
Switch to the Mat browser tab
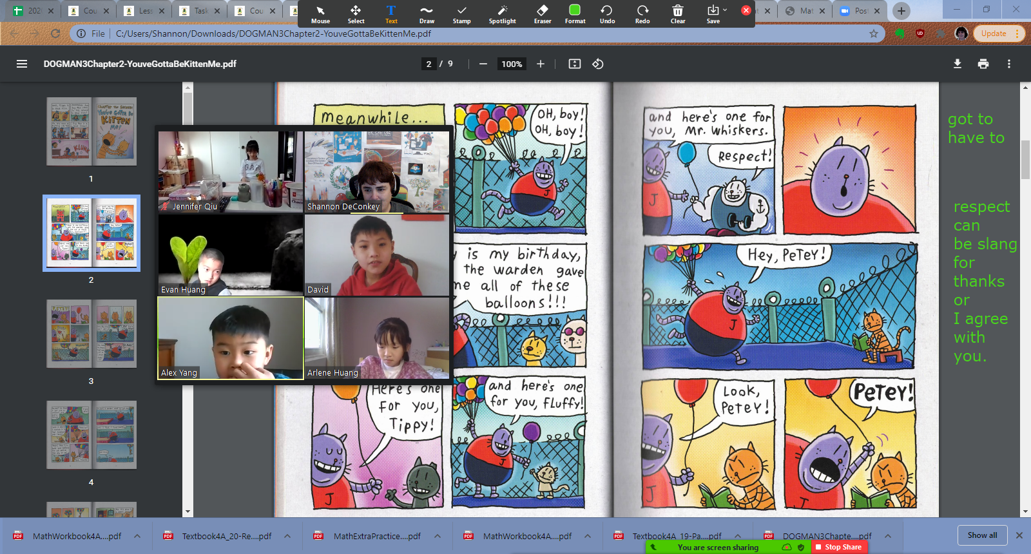pos(805,11)
